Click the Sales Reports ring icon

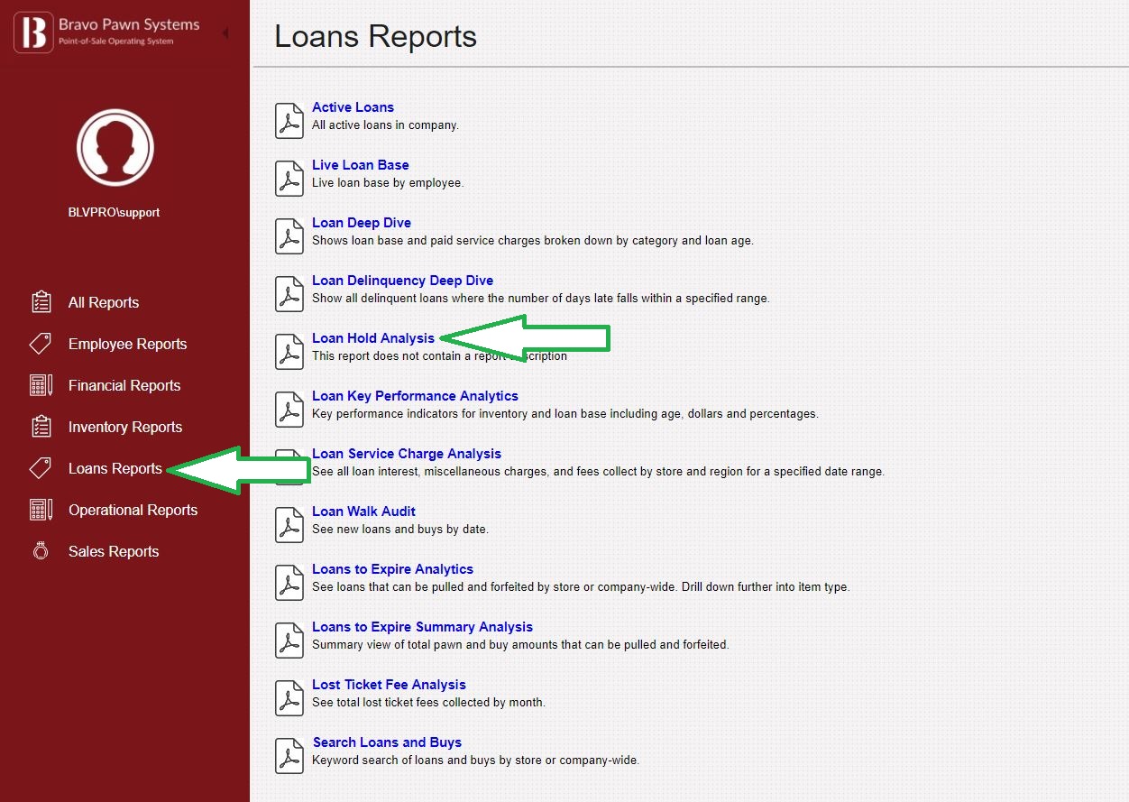tap(41, 551)
